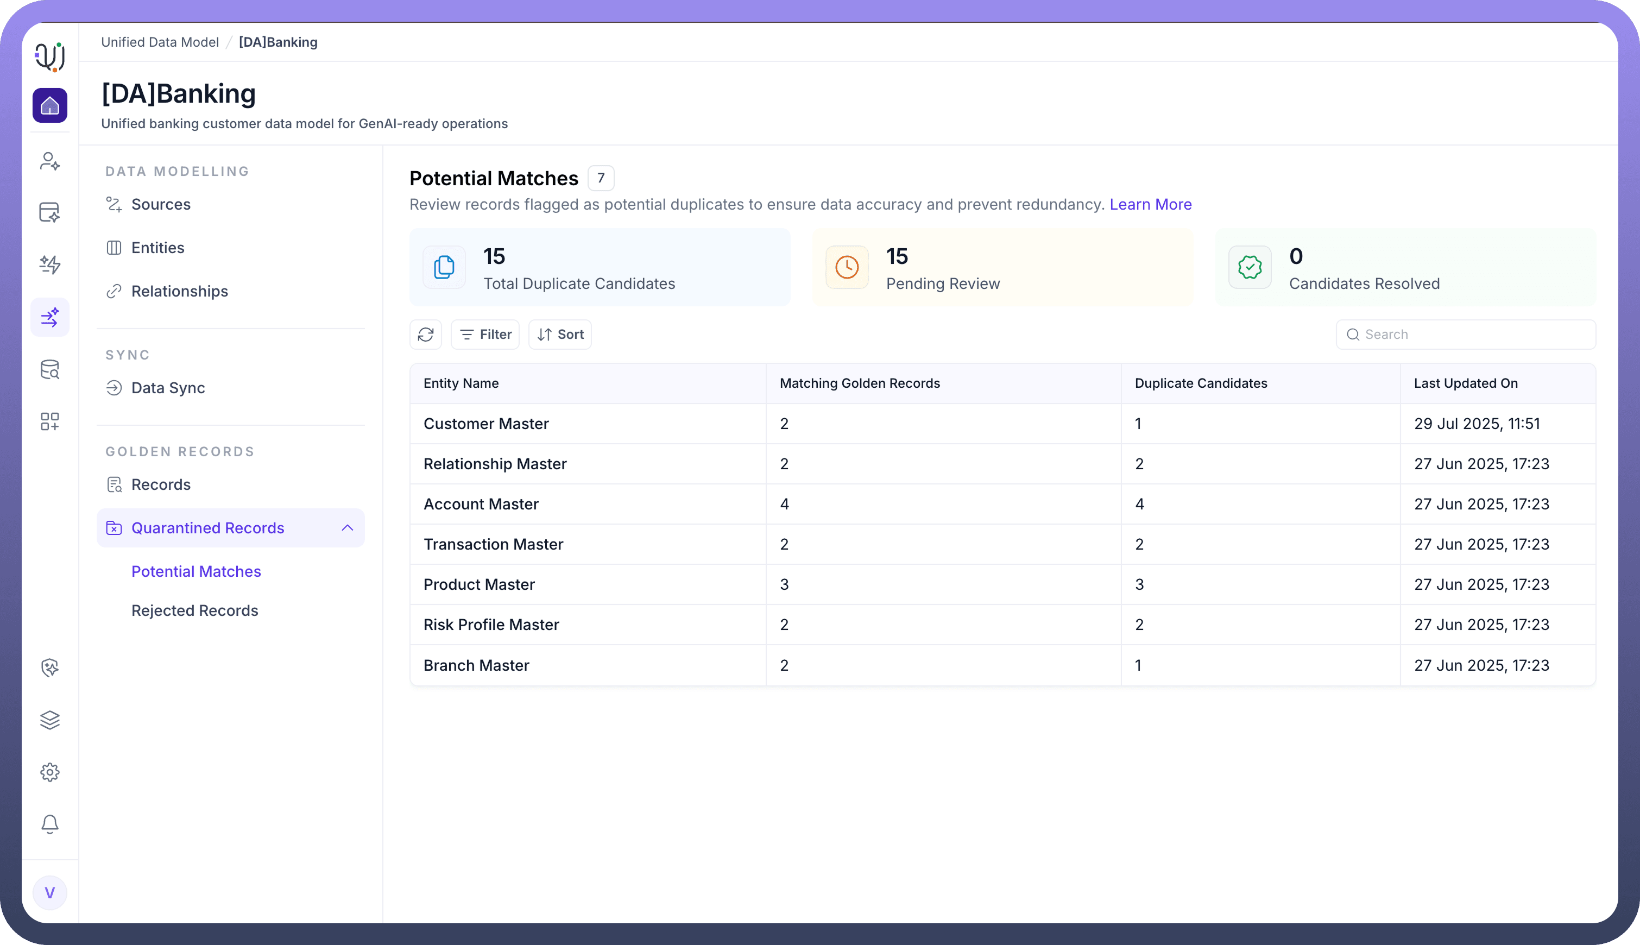Click the shield icon in left rail
Image resolution: width=1640 pixels, height=945 pixels.
coord(50,668)
